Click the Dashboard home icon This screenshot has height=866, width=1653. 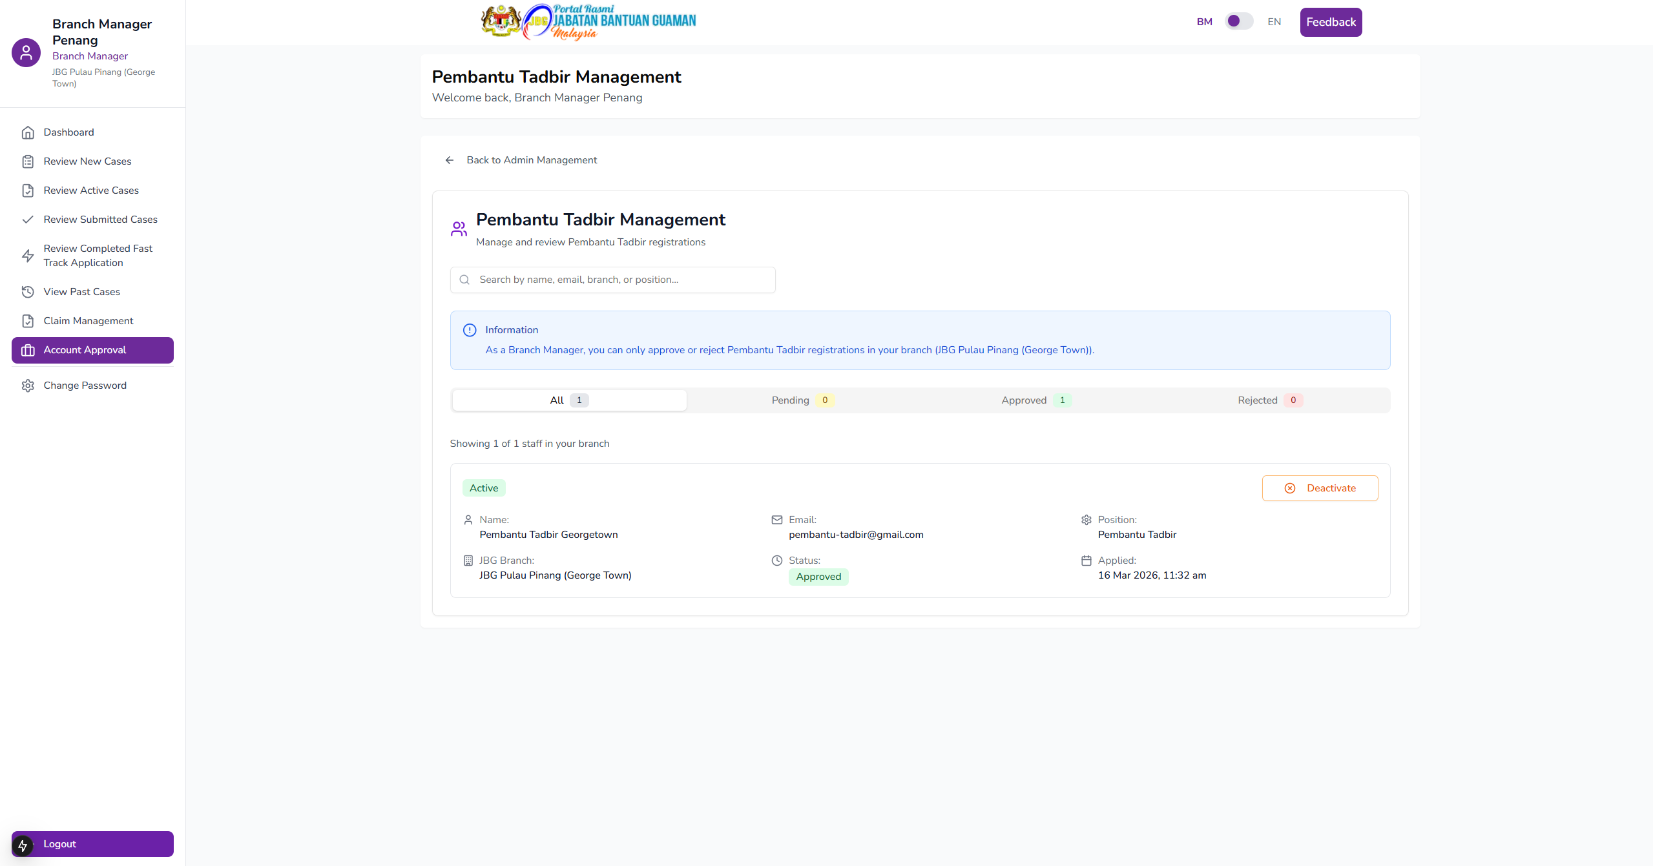pyautogui.click(x=28, y=132)
